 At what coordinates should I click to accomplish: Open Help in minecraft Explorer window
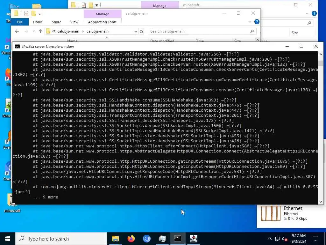pyautogui.click(x=314, y=13)
